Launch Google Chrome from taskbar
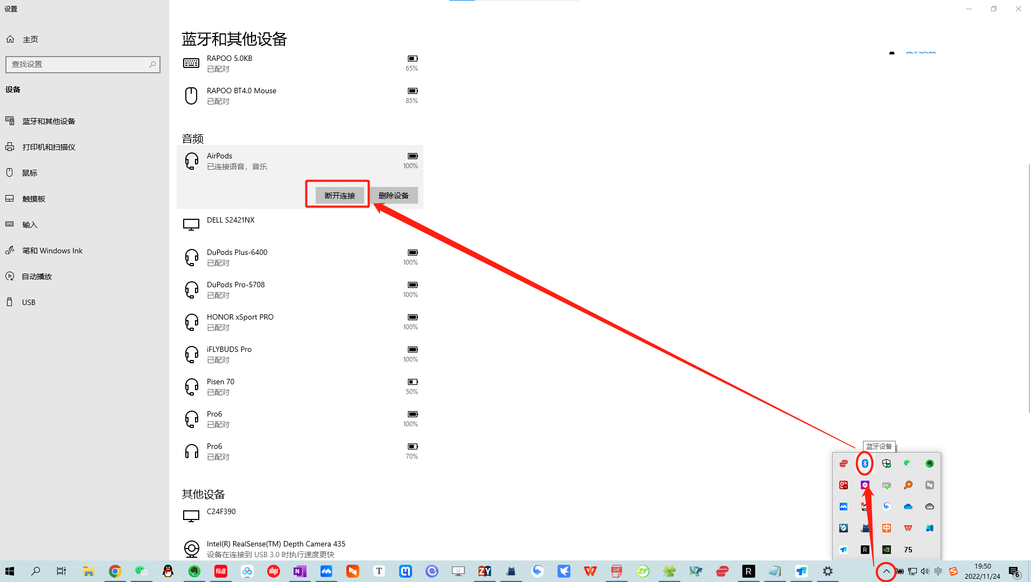This screenshot has width=1031, height=582. (115, 571)
